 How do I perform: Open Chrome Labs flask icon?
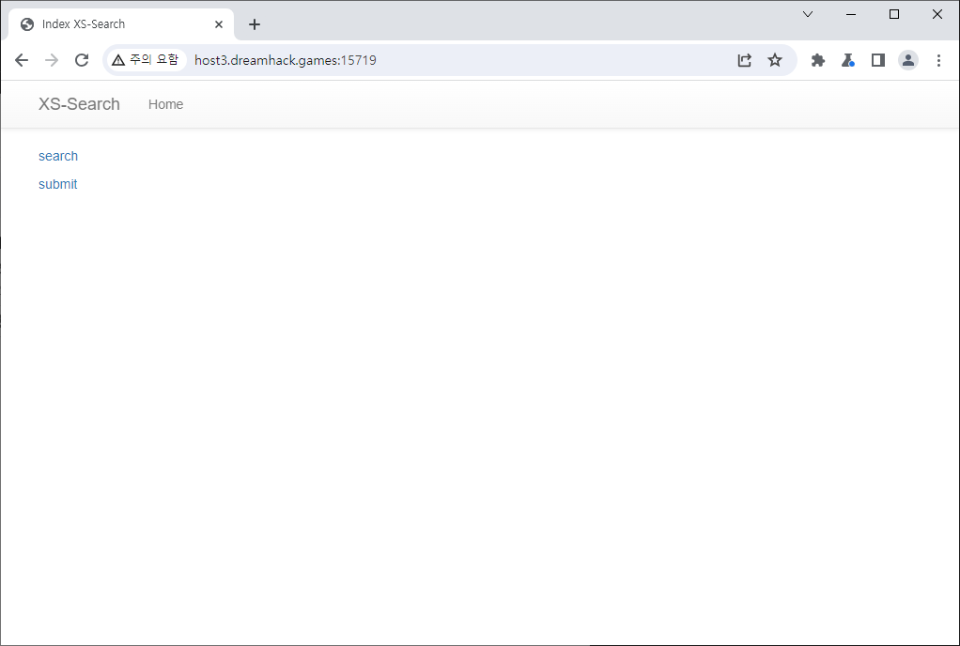(848, 60)
